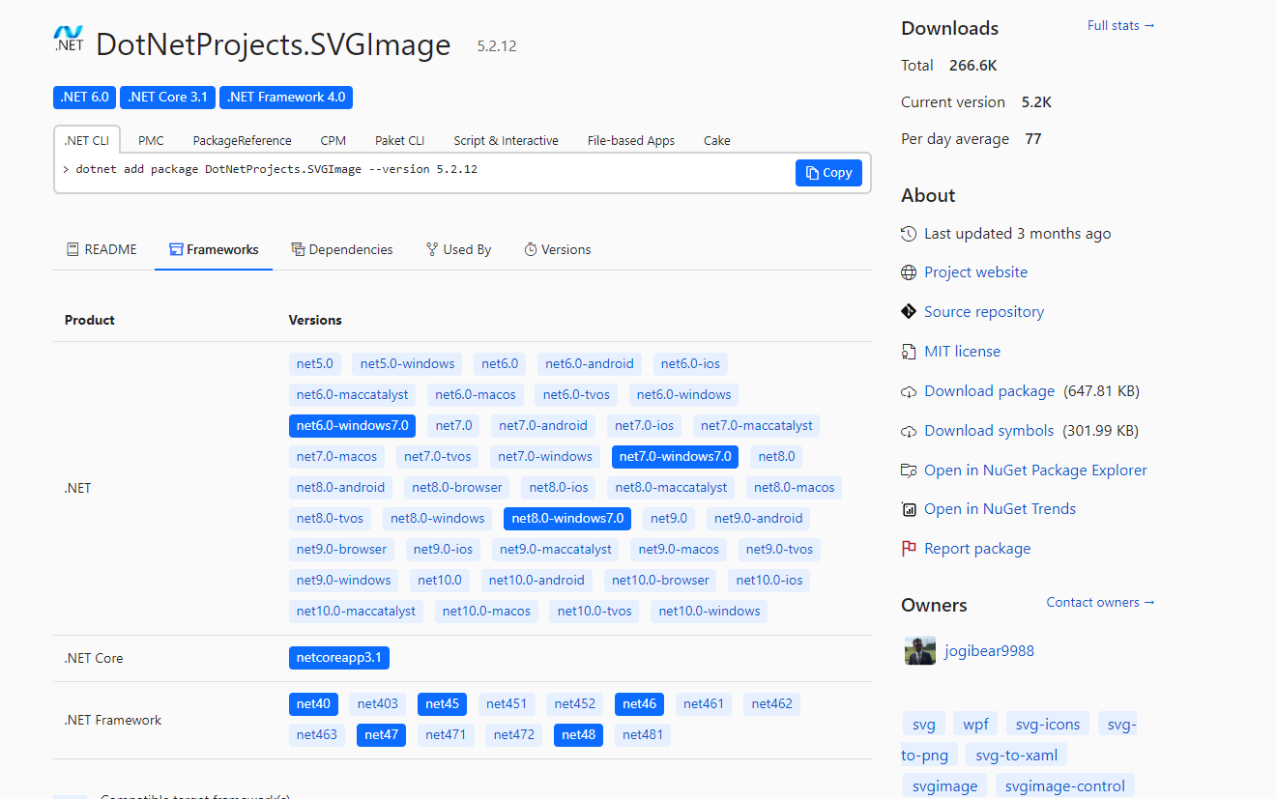Click the MIT license document icon
1276x799 pixels.
click(909, 352)
